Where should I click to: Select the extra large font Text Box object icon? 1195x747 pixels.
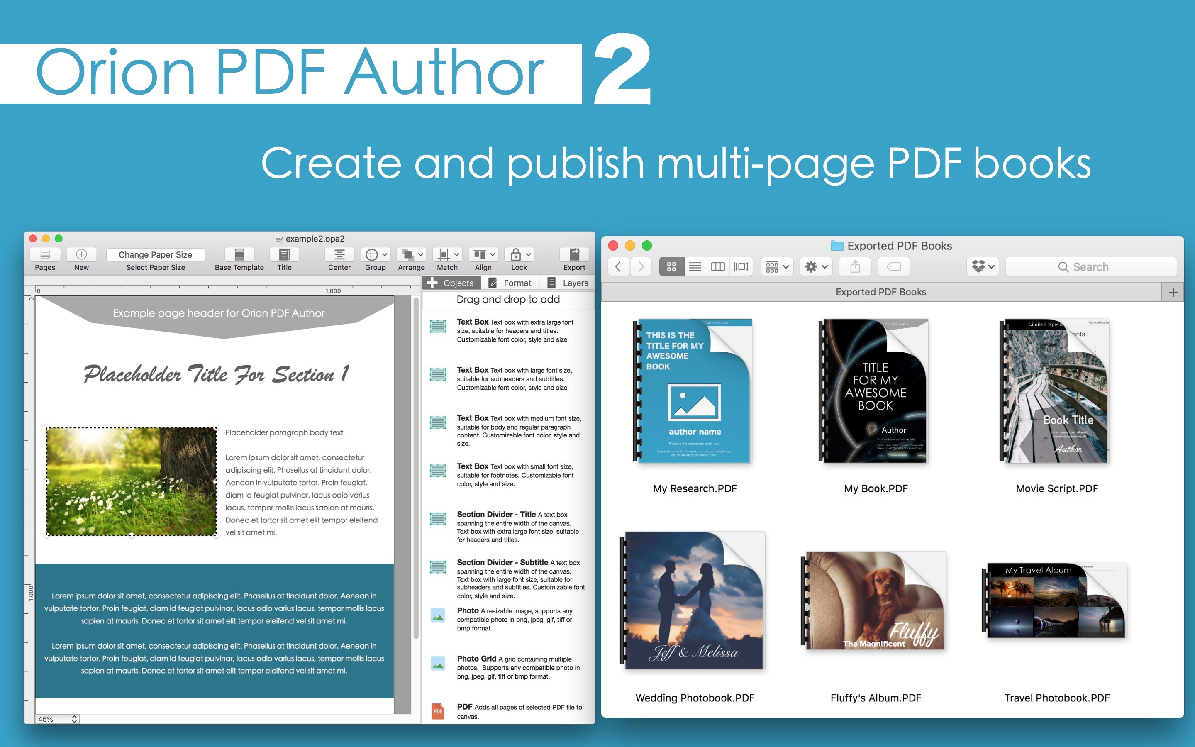[438, 327]
